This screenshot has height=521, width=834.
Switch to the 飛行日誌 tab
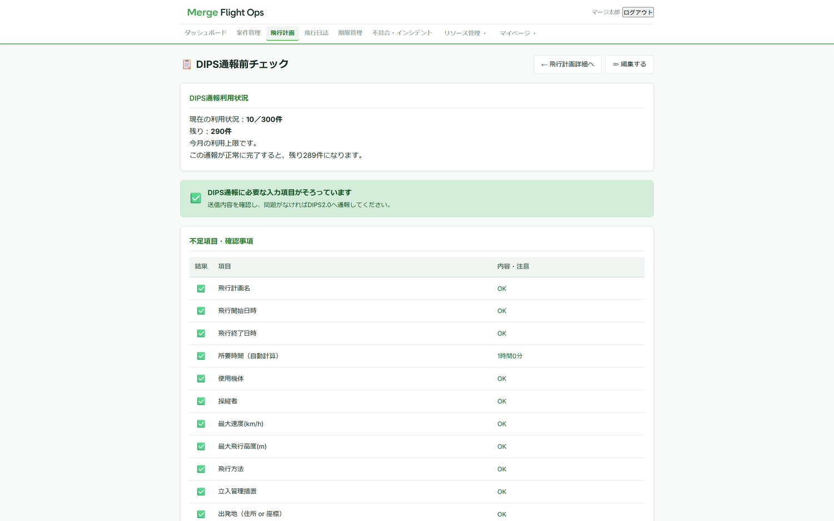click(316, 33)
